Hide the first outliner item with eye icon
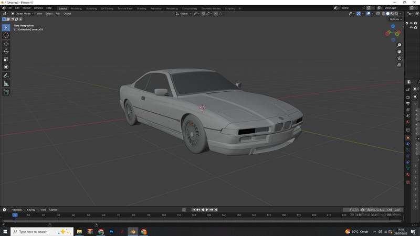420x236 pixels. pyautogui.click(x=411, y=23)
